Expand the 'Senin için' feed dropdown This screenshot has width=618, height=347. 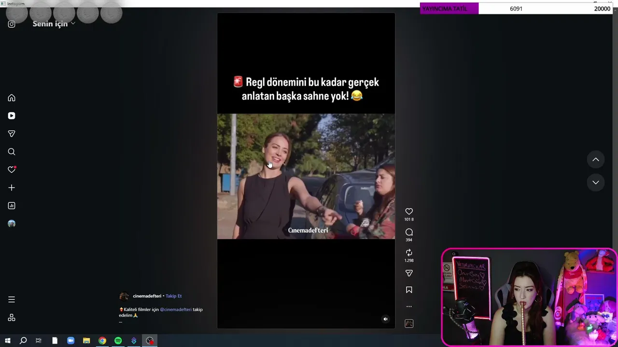coord(54,24)
